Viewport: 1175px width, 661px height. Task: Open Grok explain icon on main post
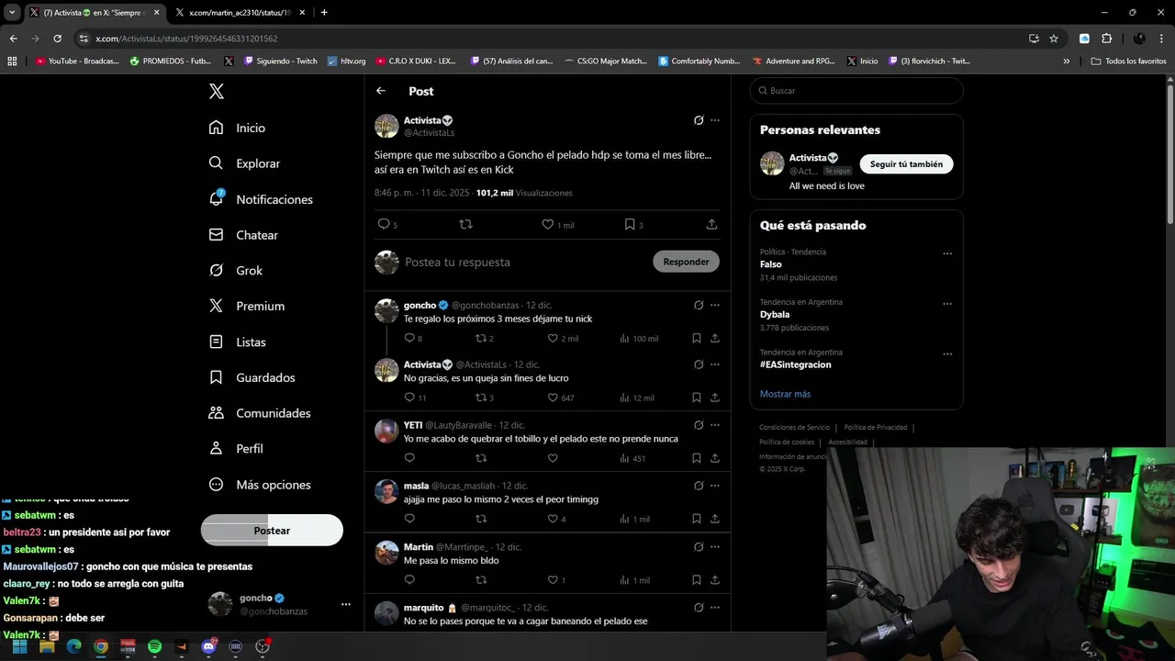699,120
